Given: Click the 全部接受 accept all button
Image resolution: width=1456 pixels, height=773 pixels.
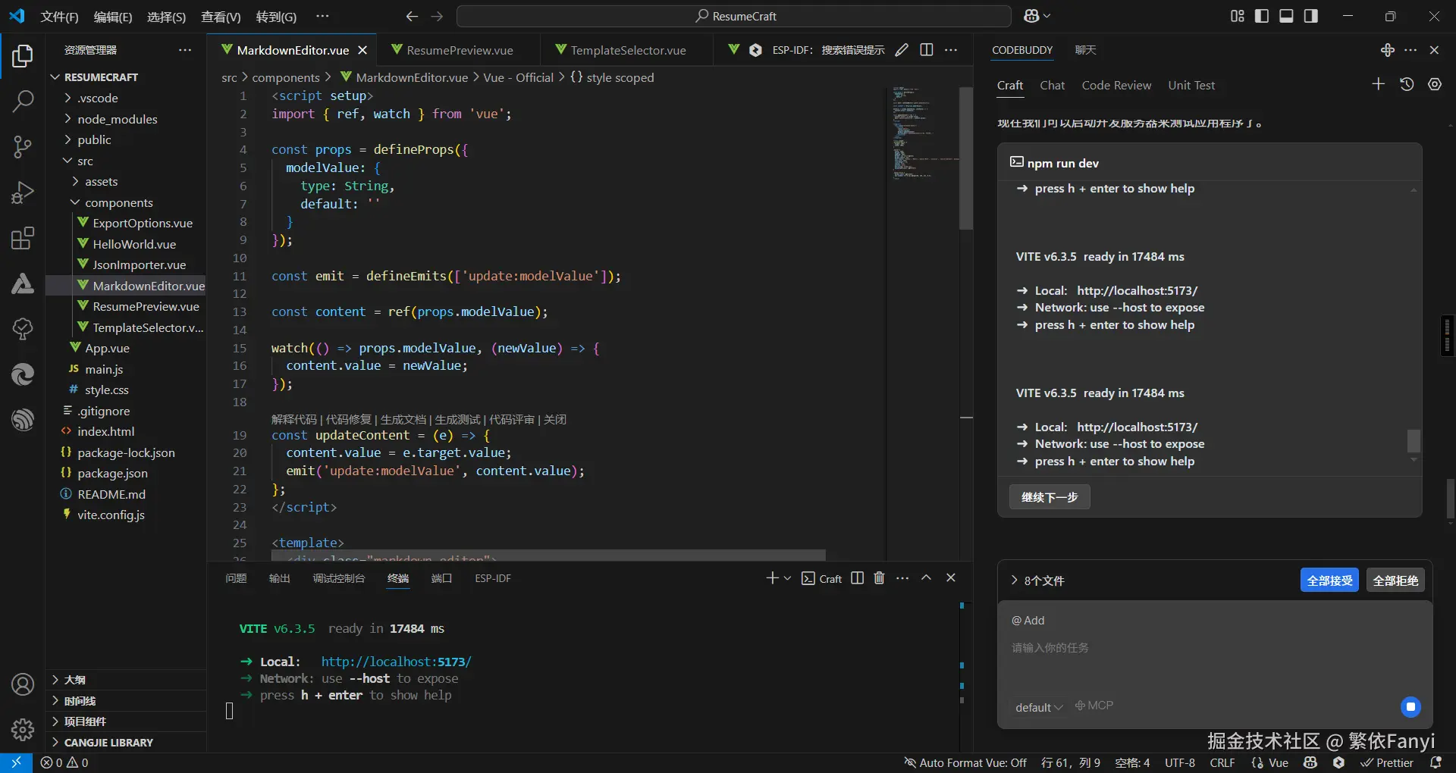Looking at the screenshot, I should click(1329, 581).
